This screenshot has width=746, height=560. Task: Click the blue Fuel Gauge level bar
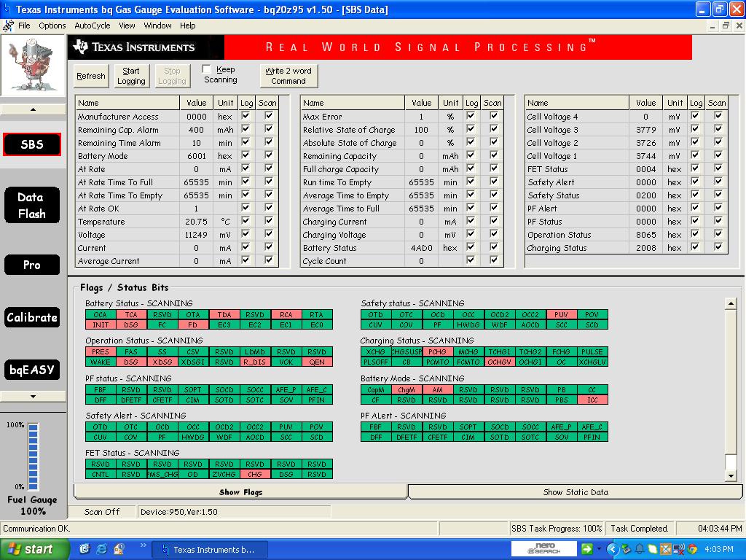(x=33, y=456)
